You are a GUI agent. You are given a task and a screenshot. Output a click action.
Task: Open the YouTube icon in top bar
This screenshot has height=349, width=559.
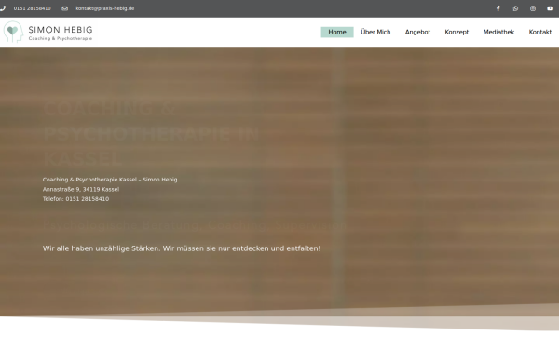tap(550, 8)
